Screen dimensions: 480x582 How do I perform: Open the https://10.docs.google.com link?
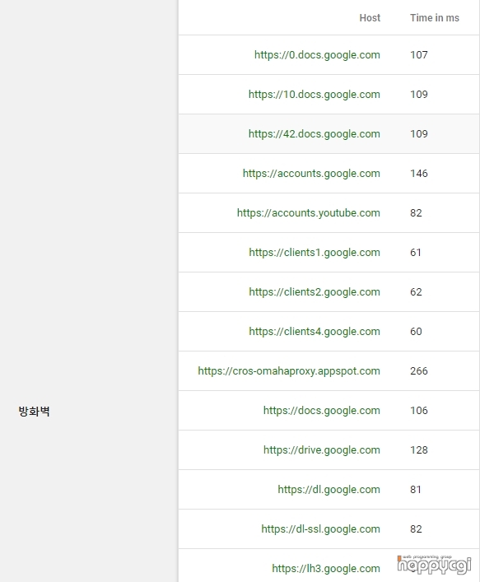[314, 95]
